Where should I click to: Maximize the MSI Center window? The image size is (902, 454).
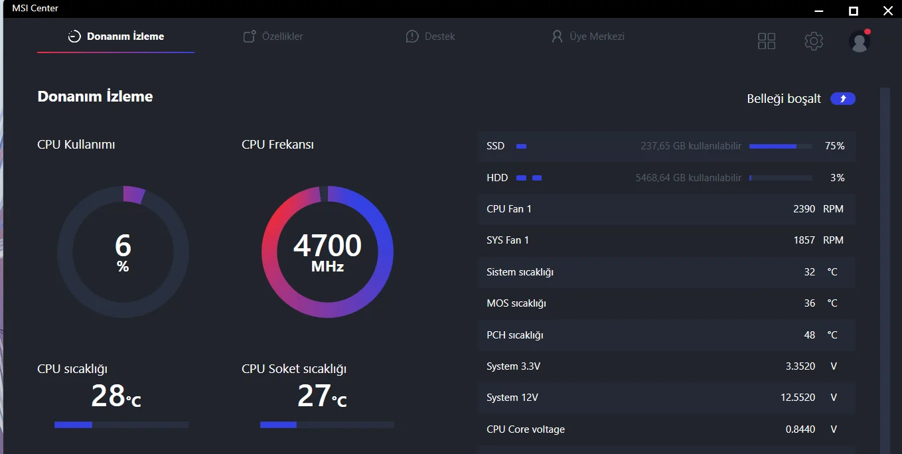854,11
